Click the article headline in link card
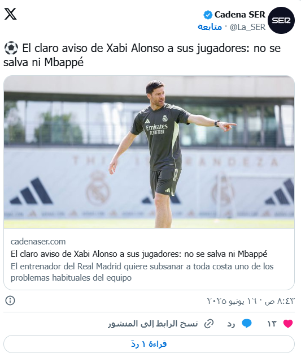This screenshot has width=301, height=361. (x=139, y=254)
